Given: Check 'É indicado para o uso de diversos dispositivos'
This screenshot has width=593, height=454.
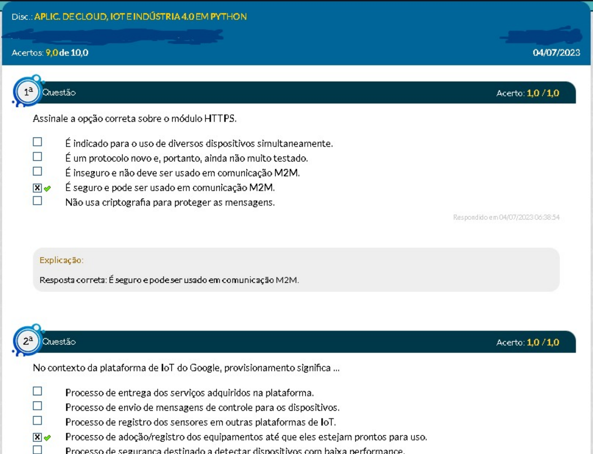Looking at the screenshot, I should pyautogui.click(x=38, y=142).
